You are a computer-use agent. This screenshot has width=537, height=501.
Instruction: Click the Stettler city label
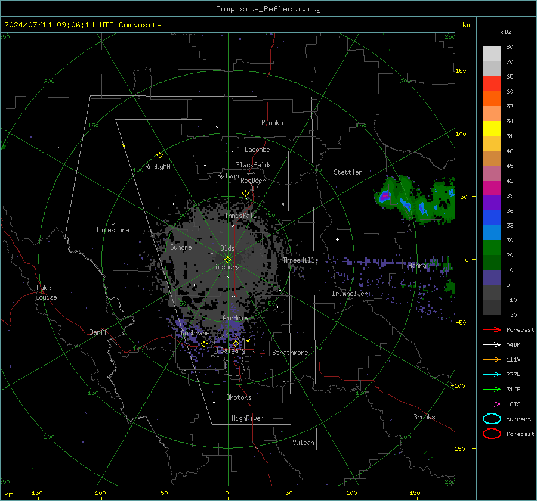(x=348, y=172)
